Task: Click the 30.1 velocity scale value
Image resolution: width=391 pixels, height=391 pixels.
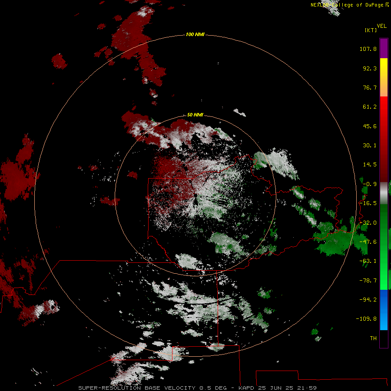Action: point(370,146)
